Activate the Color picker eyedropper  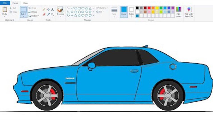(48, 14)
